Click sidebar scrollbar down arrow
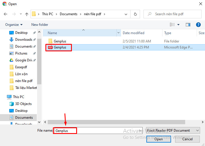205x146 pixels. point(39,122)
